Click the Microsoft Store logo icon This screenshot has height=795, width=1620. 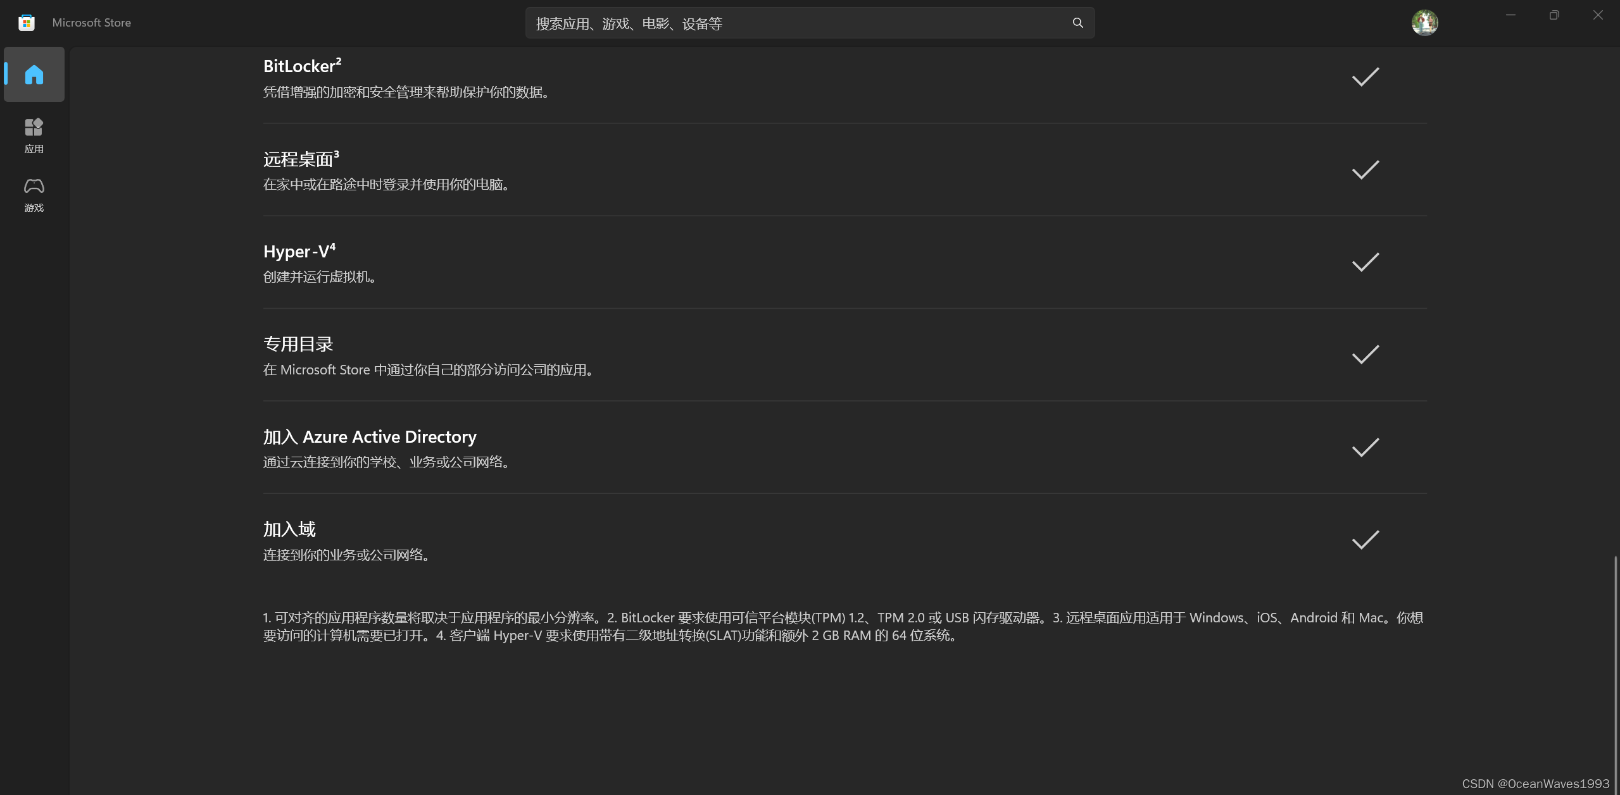click(x=27, y=23)
